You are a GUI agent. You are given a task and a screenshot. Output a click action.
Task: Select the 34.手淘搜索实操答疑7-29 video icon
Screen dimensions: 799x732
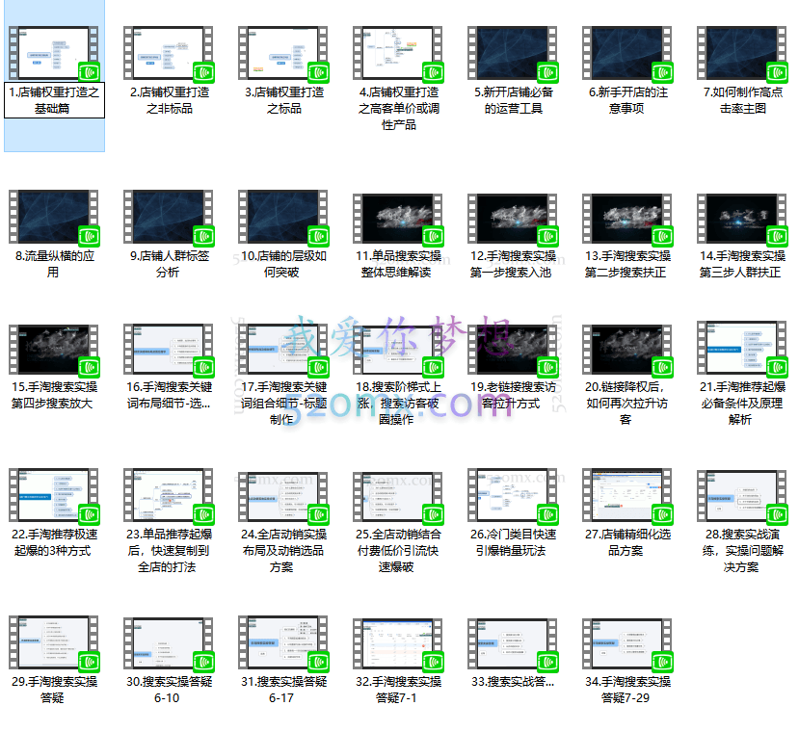(x=627, y=644)
